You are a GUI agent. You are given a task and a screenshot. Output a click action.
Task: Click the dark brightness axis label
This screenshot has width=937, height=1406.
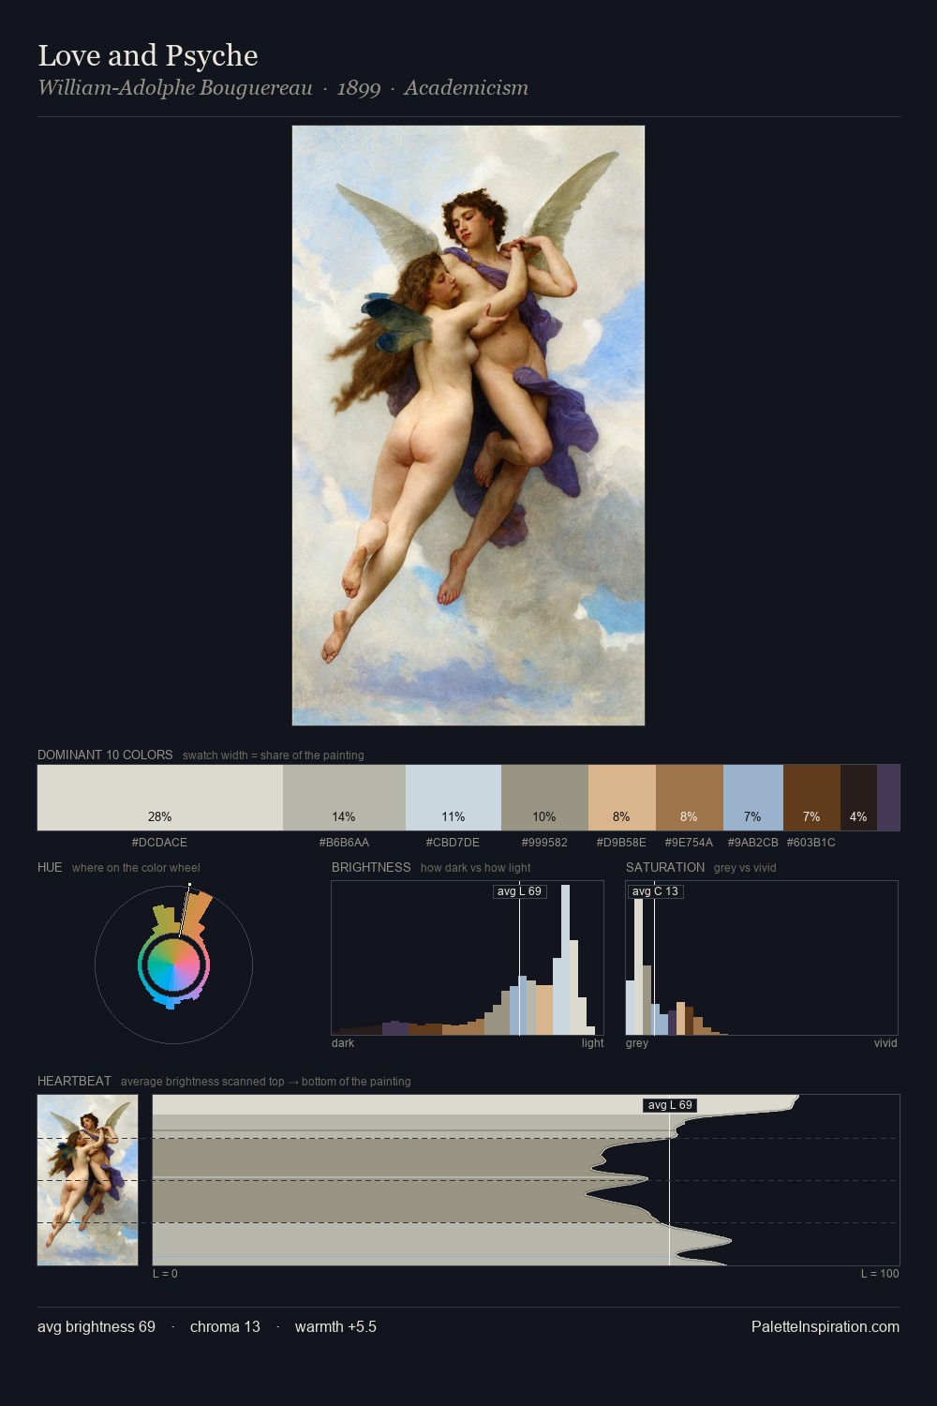[x=343, y=1043]
